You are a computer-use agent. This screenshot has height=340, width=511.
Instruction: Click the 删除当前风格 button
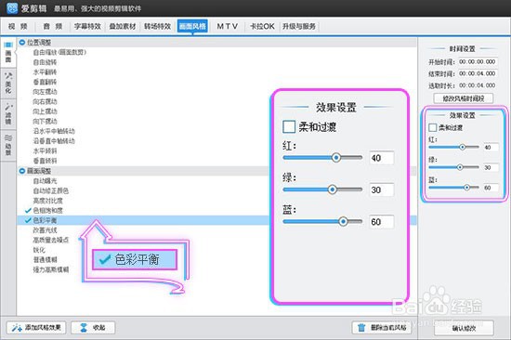pos(382,327)
